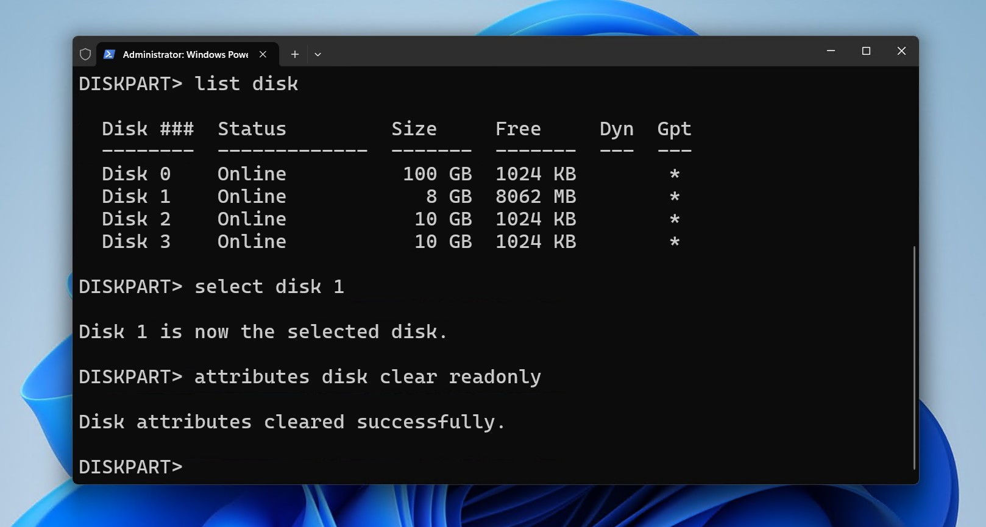Viewport: 986px width, 527px height.
Task: Minimize the terminal window
Action: click(831, 51)
